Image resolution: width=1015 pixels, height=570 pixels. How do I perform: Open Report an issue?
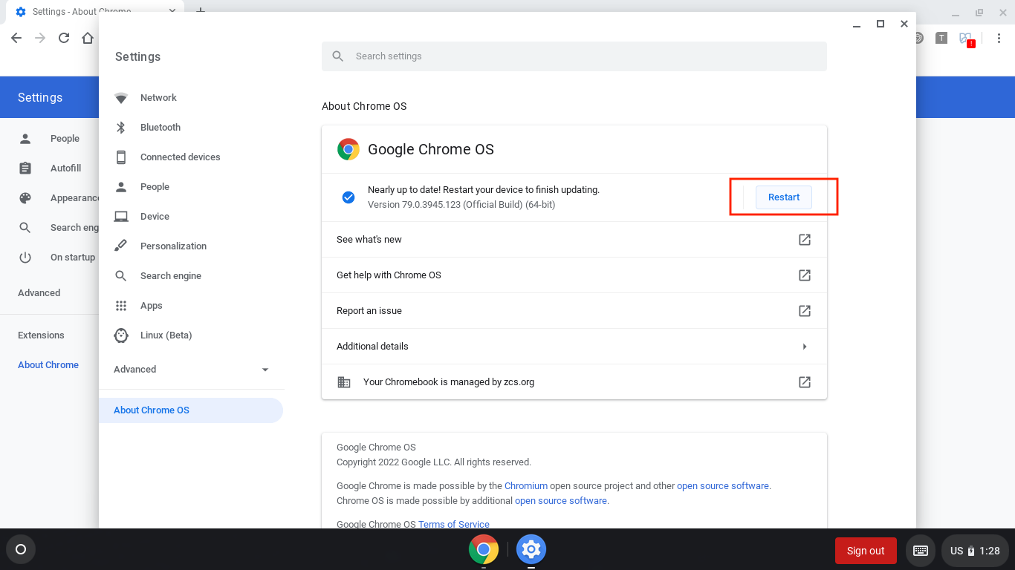pyautogui.click(x=574, y=311)
